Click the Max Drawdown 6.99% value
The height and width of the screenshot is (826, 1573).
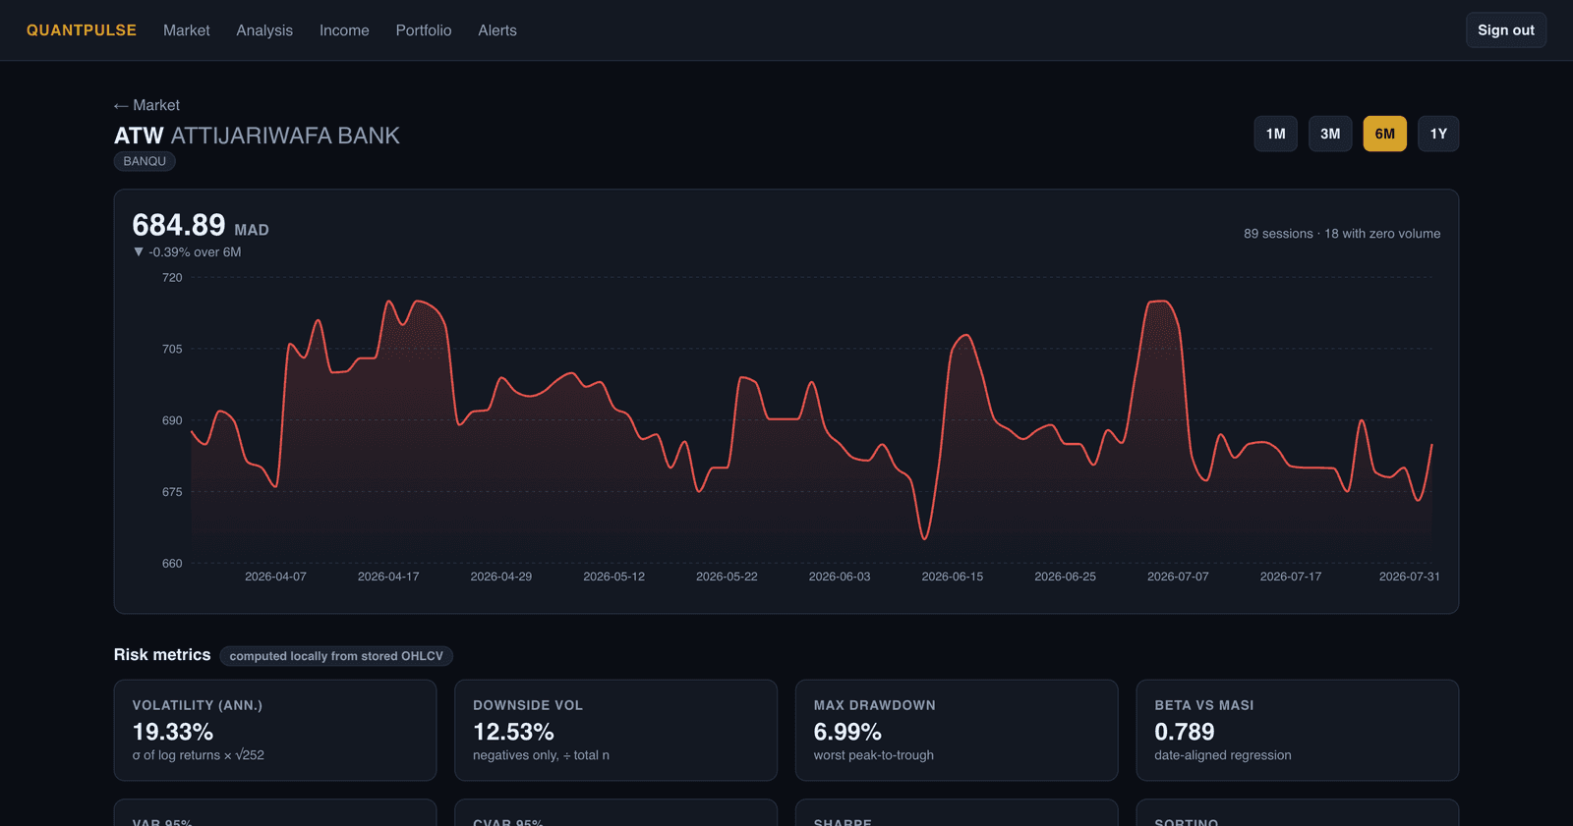[x=847, y=732]
